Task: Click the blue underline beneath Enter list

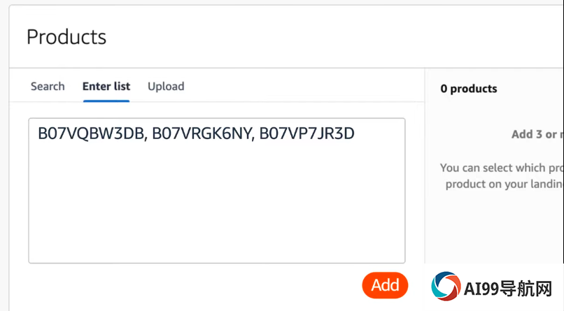Action: [106, 101]
